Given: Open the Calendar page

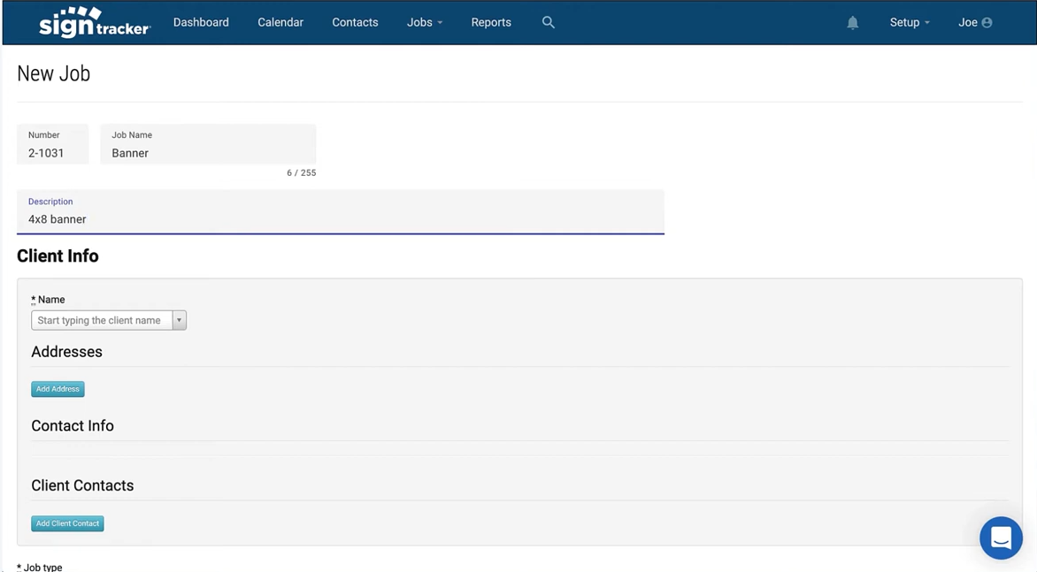Looking at the screenshot, I should pyautogui.click(x=280, y=22).
